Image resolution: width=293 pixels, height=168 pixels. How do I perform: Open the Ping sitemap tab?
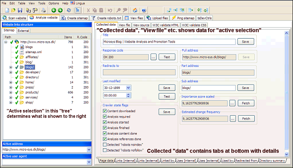pyautogui.click(x=183, y=18)
